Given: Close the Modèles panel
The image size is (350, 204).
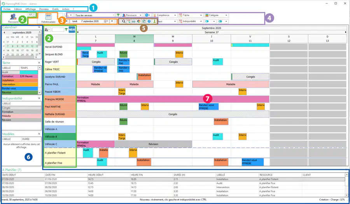Looking at the screenshot, I should pos(39,134).
